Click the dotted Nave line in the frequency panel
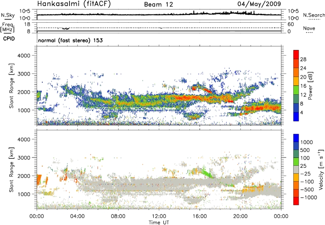325x225 pixels. (x=159, y=28)
